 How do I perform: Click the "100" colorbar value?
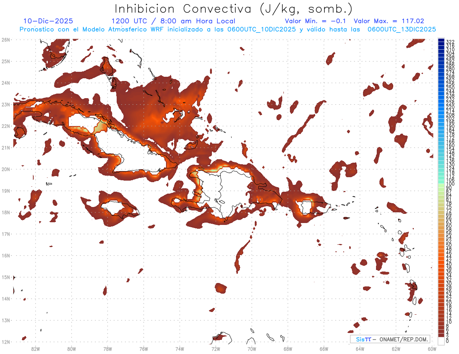[x=450, y=184]
